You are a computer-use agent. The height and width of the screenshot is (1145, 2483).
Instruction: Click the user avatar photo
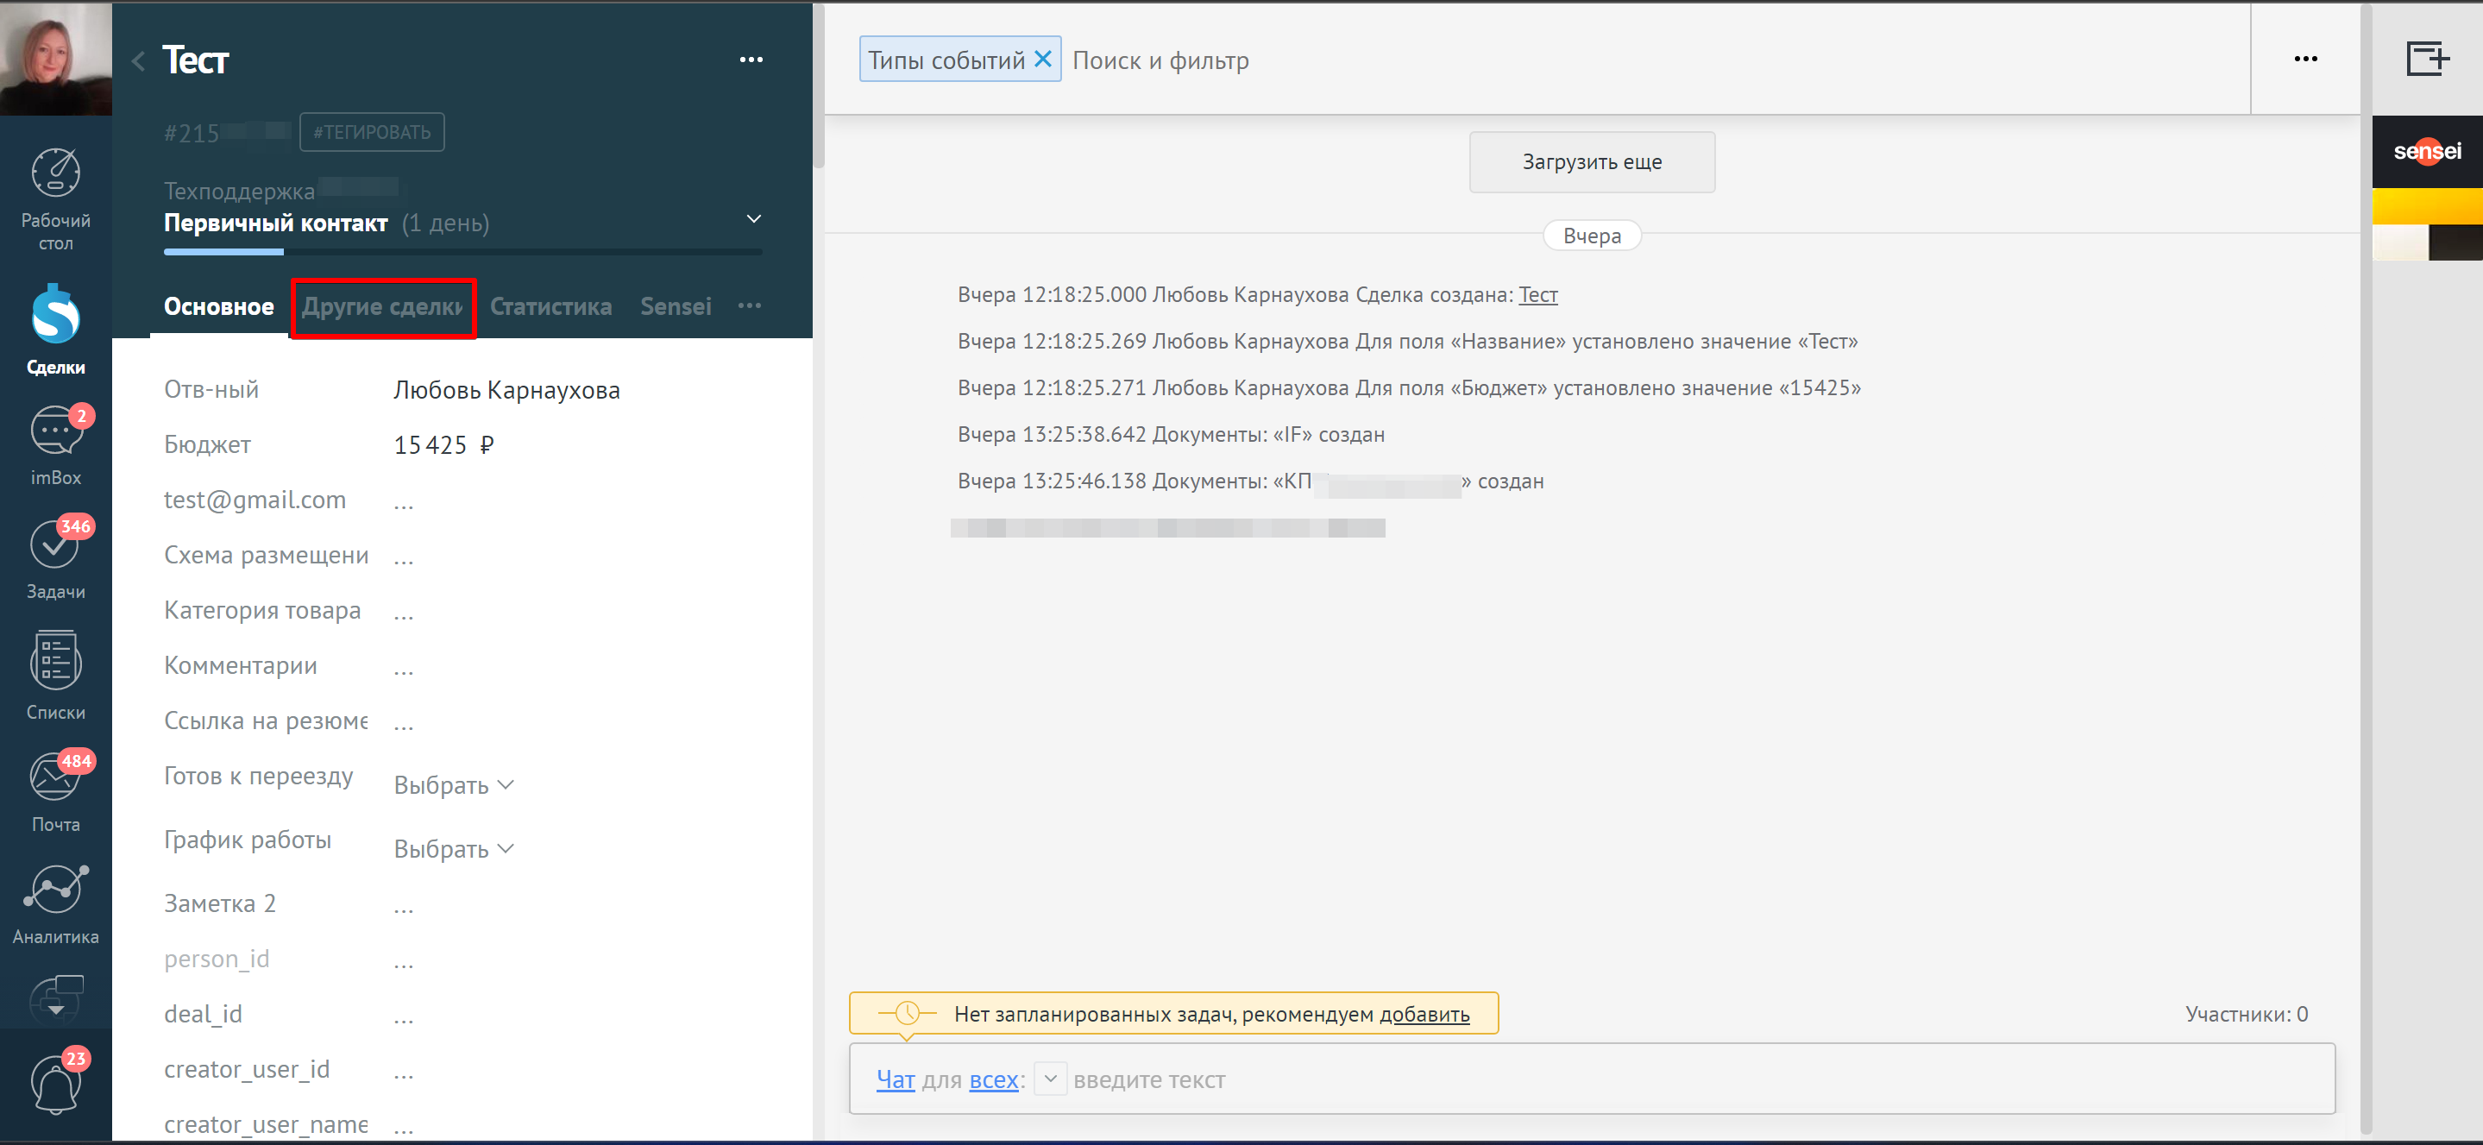tap(56, 58)
